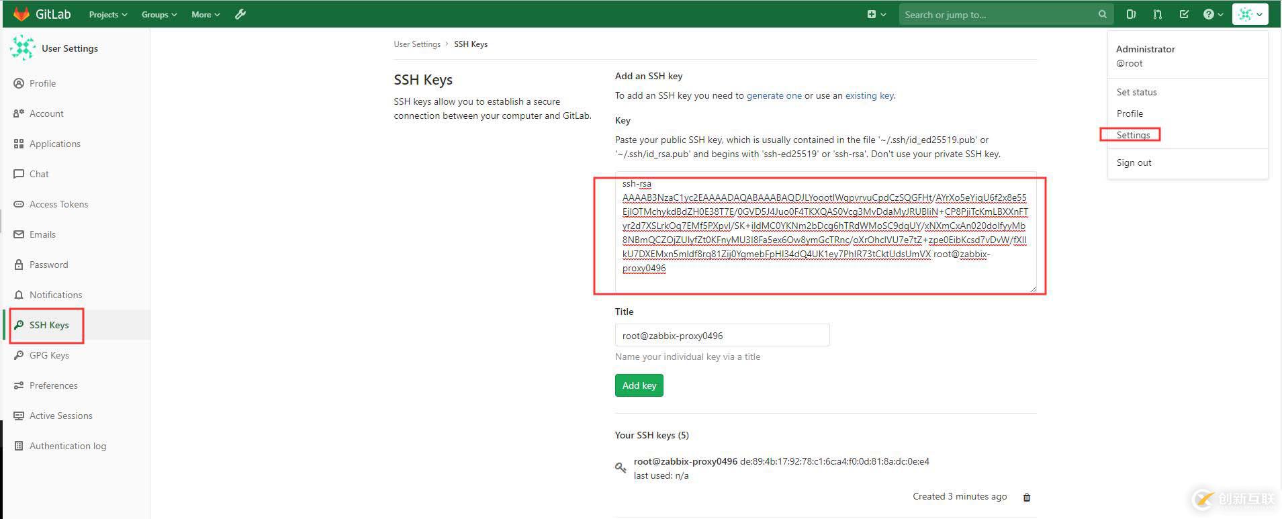Expand the More menu
Image resolution: width=1282 pixels, height=519 pixels.
coord(205,15)
